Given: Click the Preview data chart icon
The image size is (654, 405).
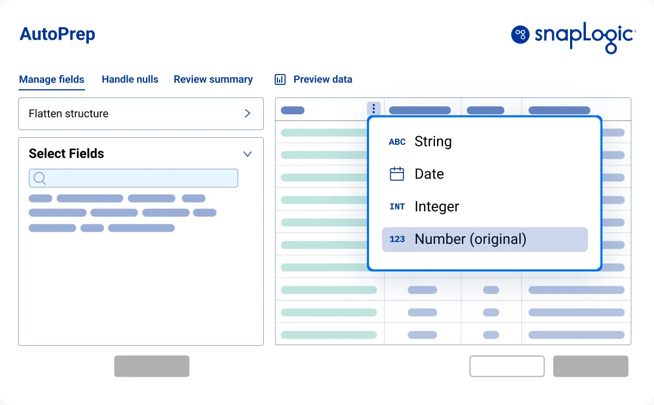Looking at the screenshot, I should 280,79.
